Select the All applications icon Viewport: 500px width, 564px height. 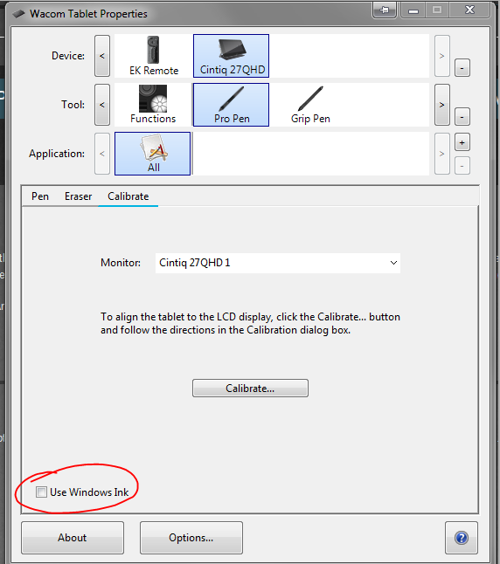point(153,154)
